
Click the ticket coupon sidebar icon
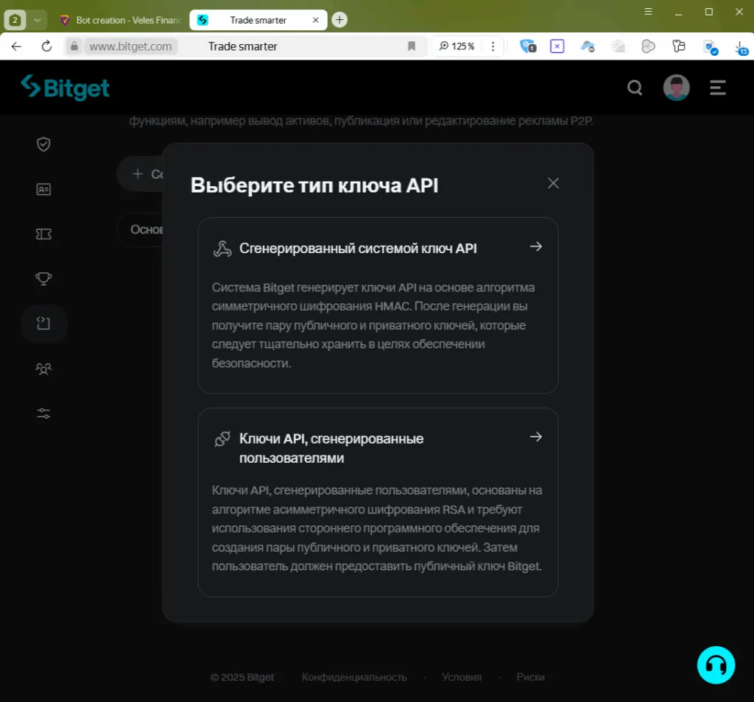click(x=43, y=234)
